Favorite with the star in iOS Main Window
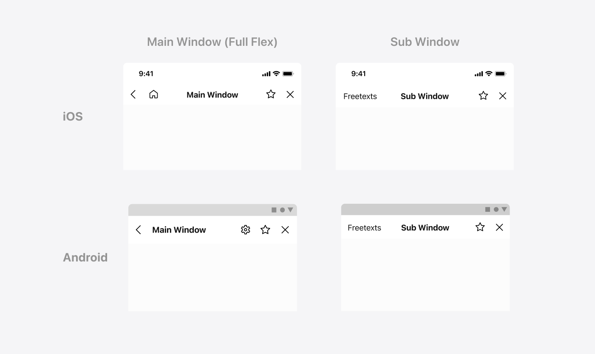 coord(271,94)
